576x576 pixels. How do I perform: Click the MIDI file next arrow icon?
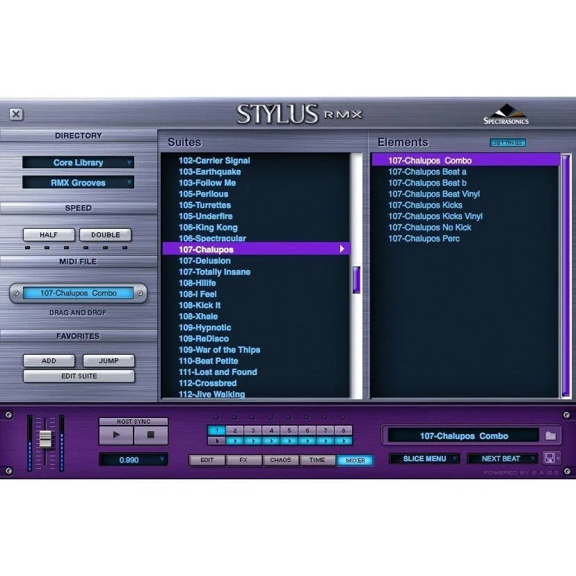(140, 293)
